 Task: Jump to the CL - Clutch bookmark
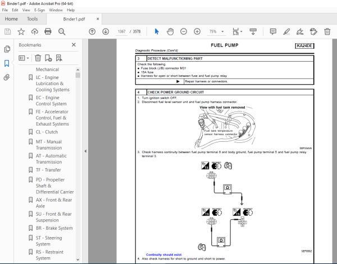click(x=48, y=132)
